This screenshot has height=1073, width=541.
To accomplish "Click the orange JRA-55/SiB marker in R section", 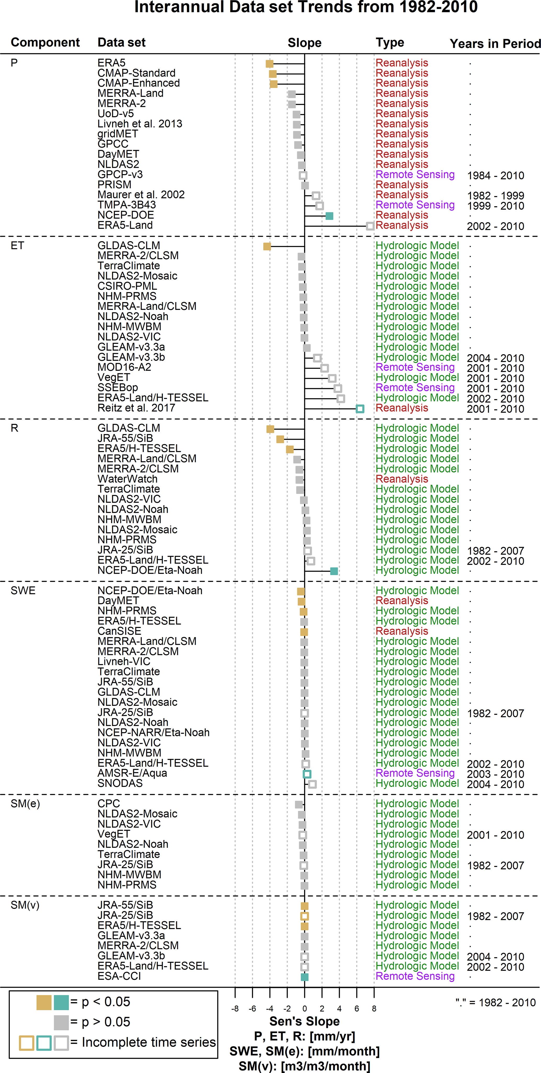I will pos(280,439).
